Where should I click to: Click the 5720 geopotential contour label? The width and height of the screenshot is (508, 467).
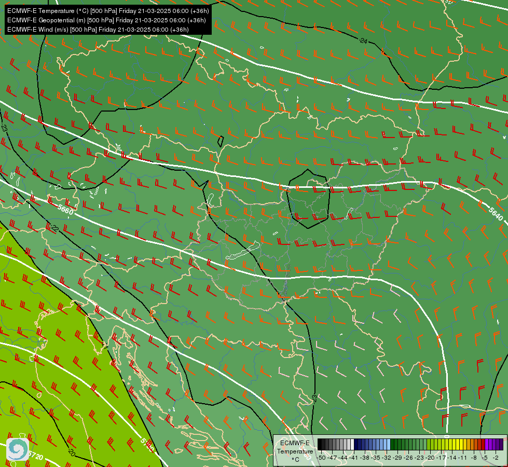pyautogui.click(x=35, y=456)
